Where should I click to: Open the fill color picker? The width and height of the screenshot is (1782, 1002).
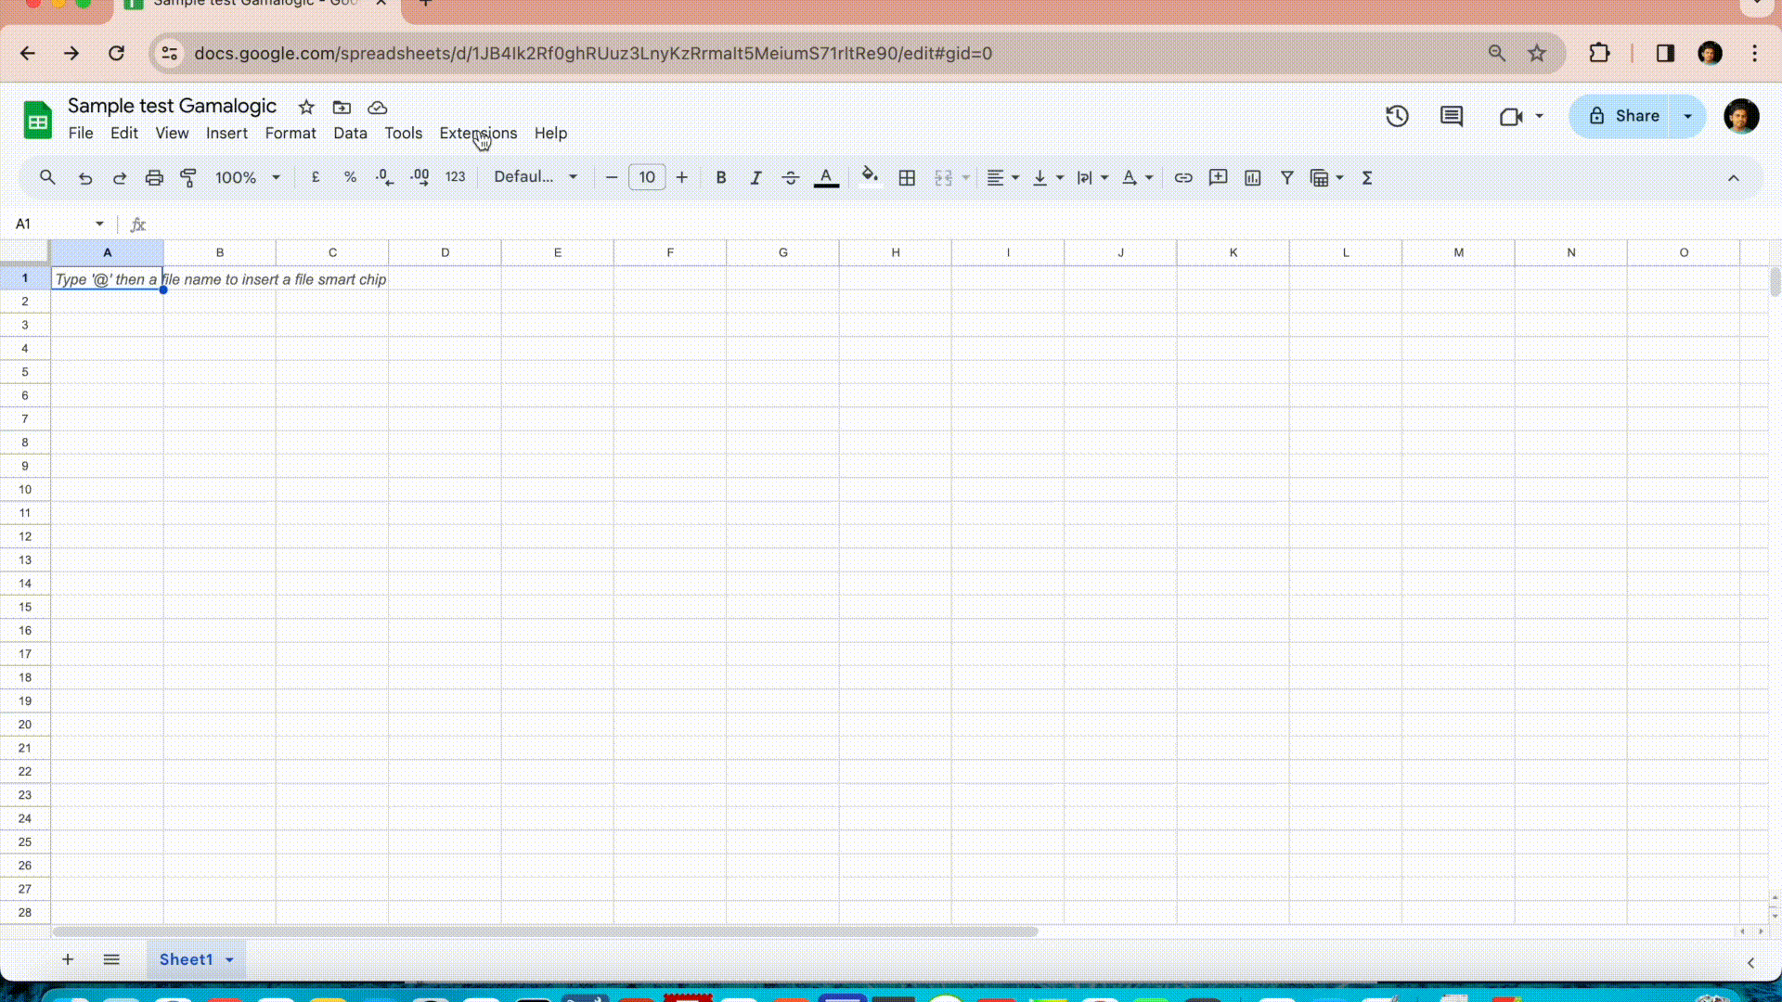tap(869, 177)
